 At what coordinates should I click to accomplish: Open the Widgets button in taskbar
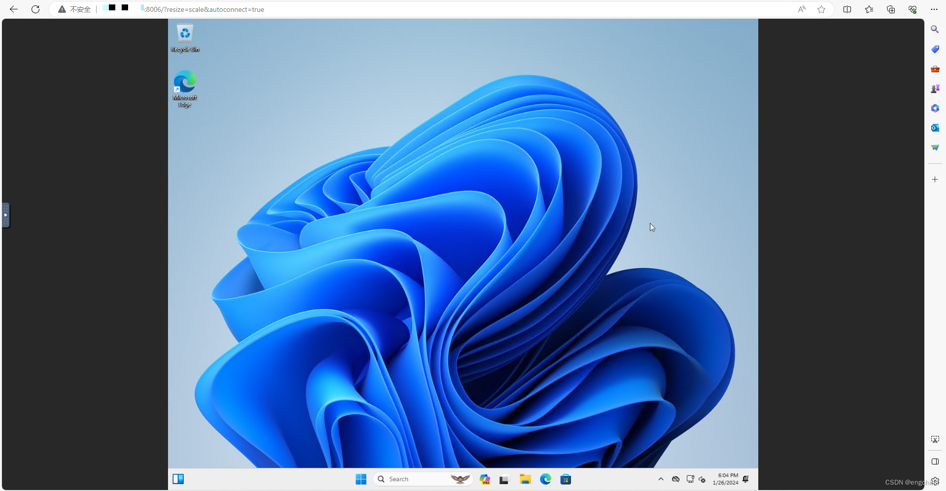tap(178, 479)
